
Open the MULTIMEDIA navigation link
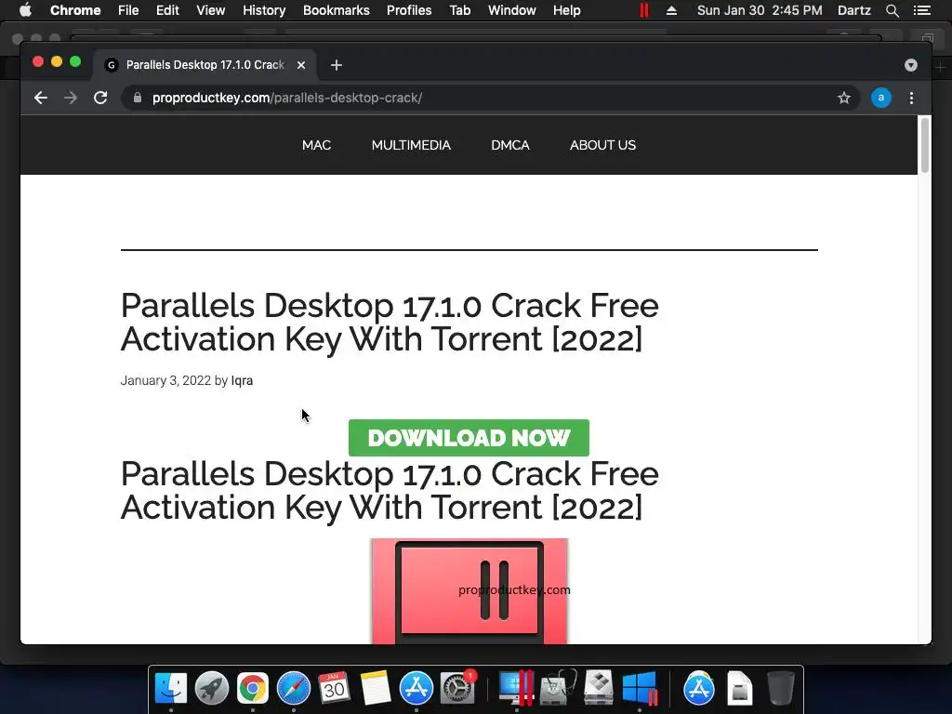pyautogui.click(x=411, y=145)
